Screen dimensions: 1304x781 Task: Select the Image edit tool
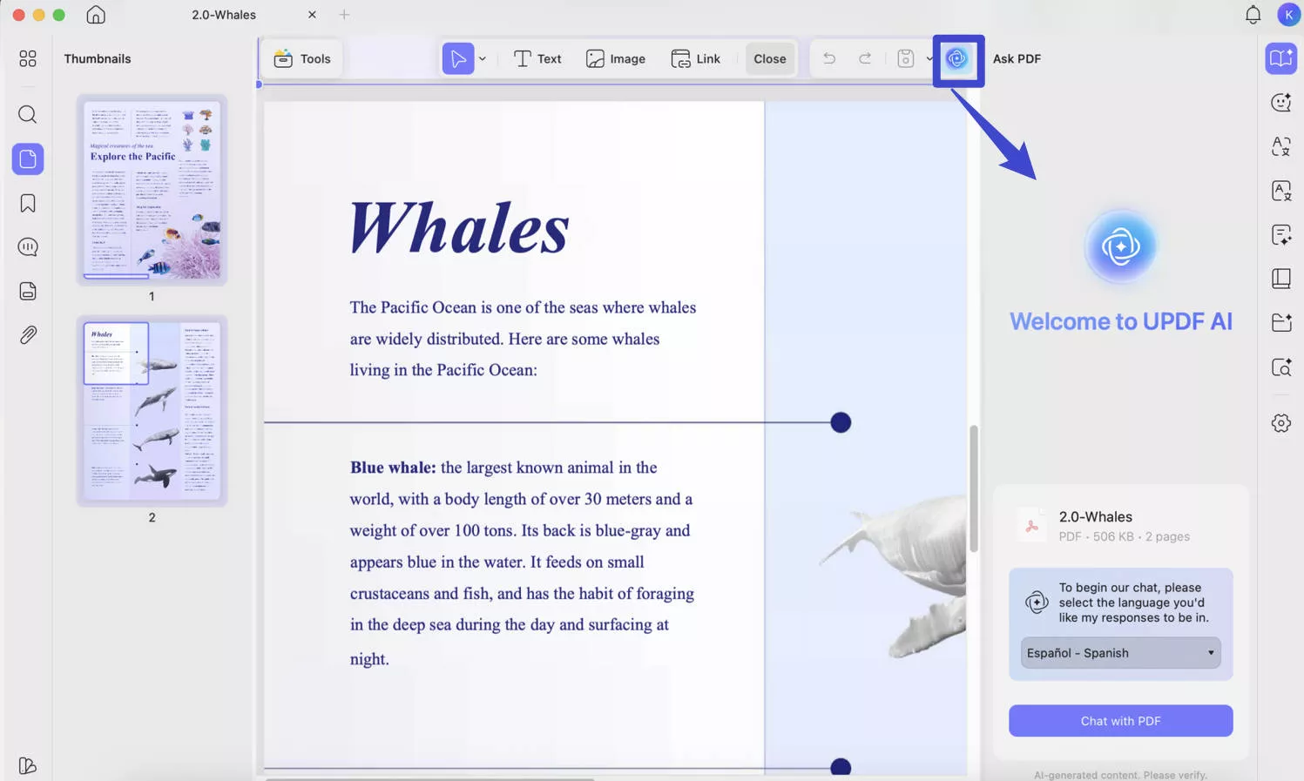616,58
